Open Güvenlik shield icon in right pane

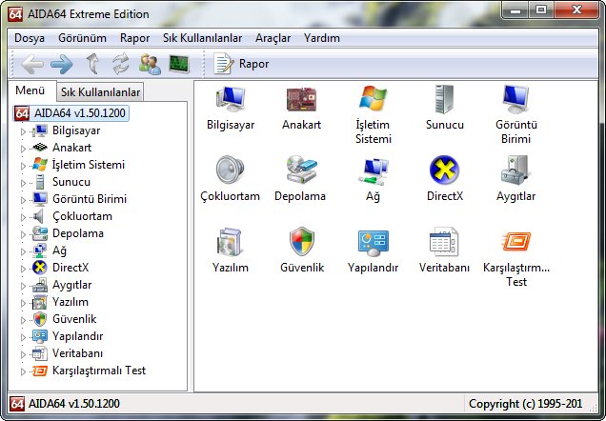[301, 241]
